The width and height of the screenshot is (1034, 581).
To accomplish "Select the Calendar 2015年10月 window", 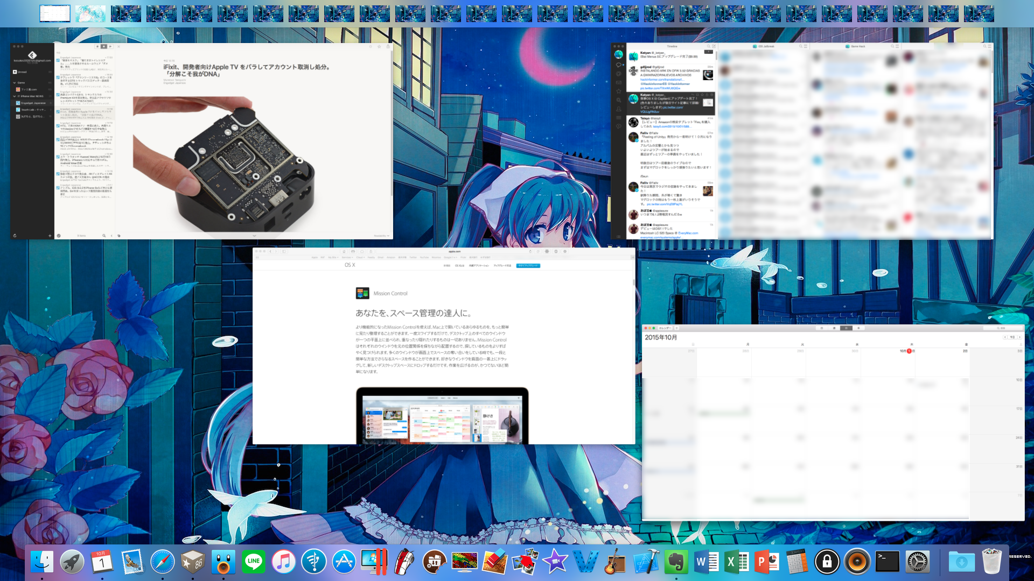I will point(833,422).
